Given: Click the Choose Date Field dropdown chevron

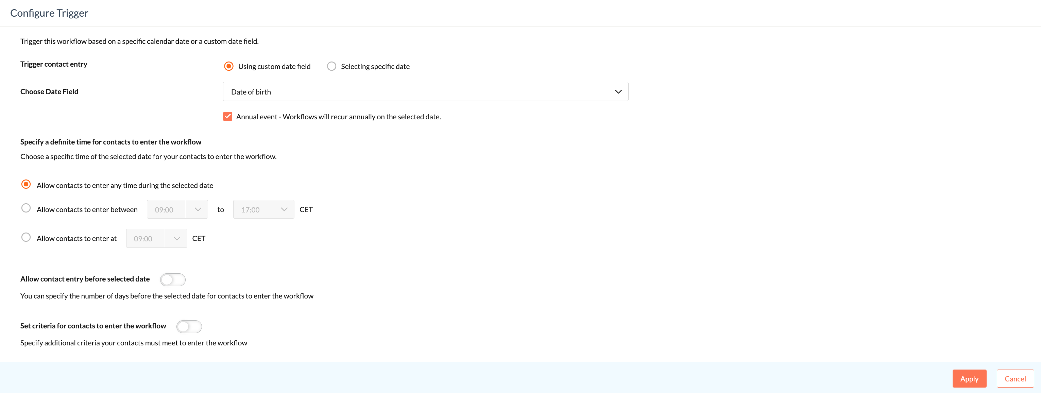Looking at the screenshot, I should (618, 92).
